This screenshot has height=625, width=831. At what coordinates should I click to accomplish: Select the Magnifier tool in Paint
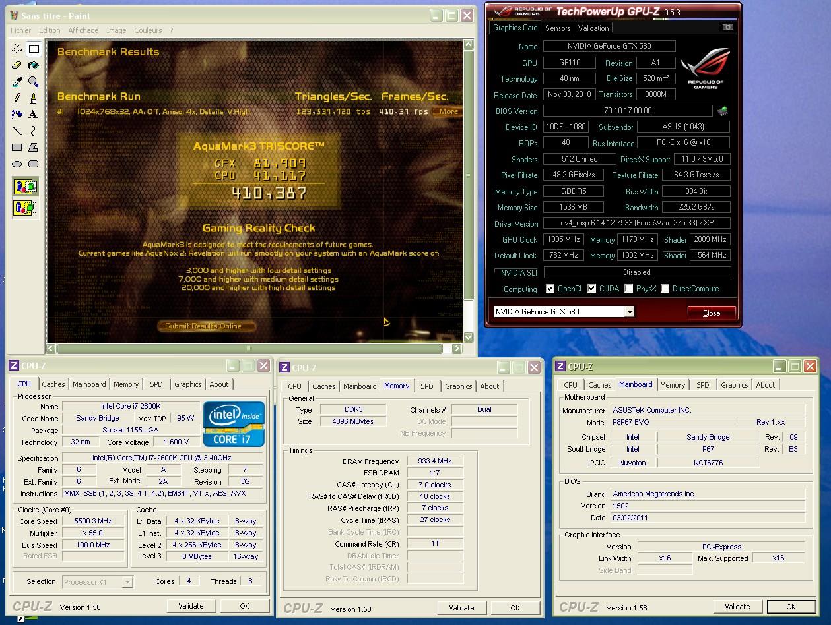pyautogui.click(x=34, y=82)
